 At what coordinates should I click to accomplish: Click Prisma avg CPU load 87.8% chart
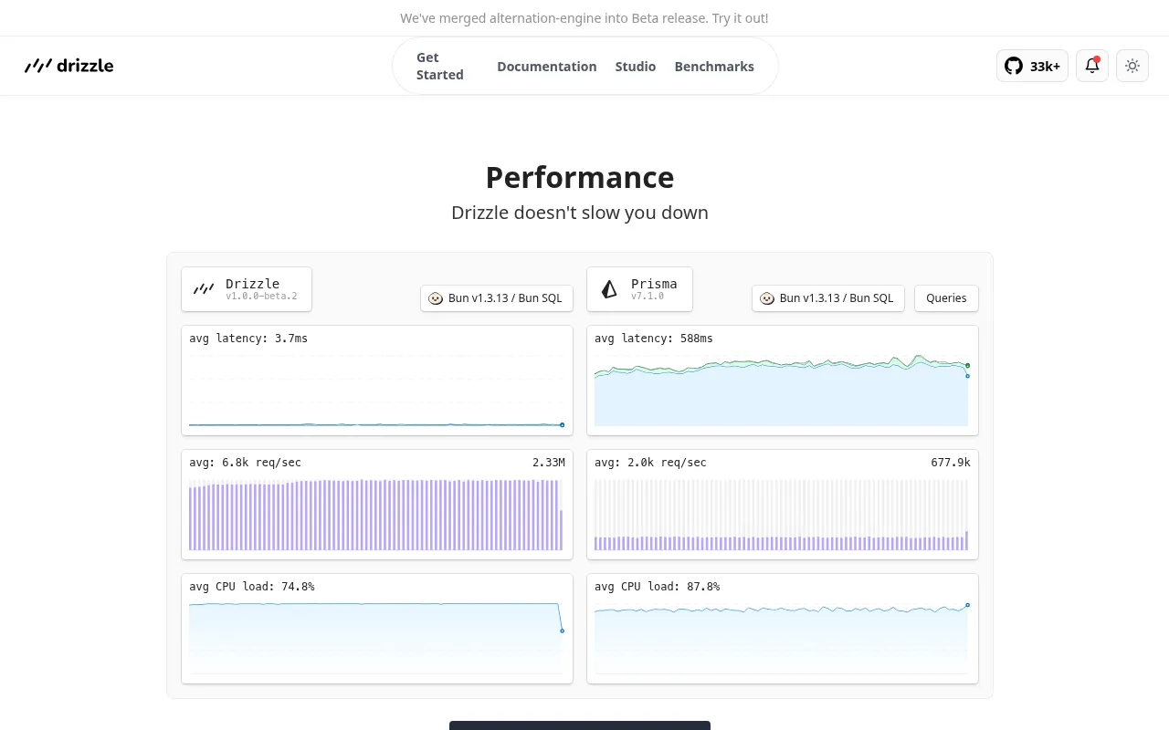tap(783, 629)
